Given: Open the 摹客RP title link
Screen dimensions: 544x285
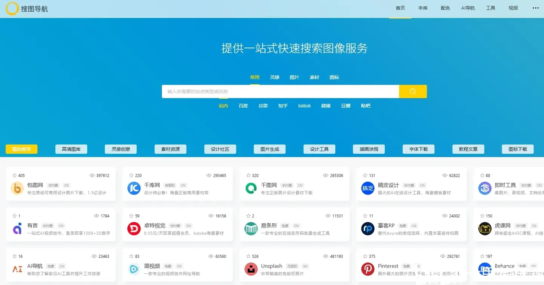Looking at the screenshot, I should pos(386,225).
